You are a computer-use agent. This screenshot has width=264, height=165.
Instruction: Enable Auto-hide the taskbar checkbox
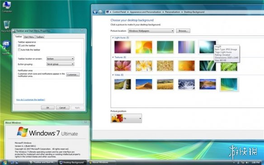(19, 50)
